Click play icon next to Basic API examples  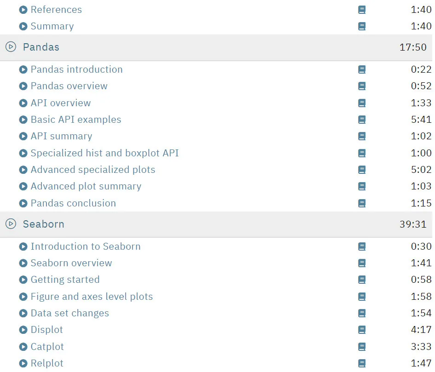[23, 120]
